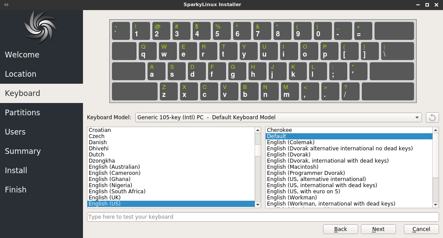Select English (US, alternative international) variant

click(x=349, y=179)
